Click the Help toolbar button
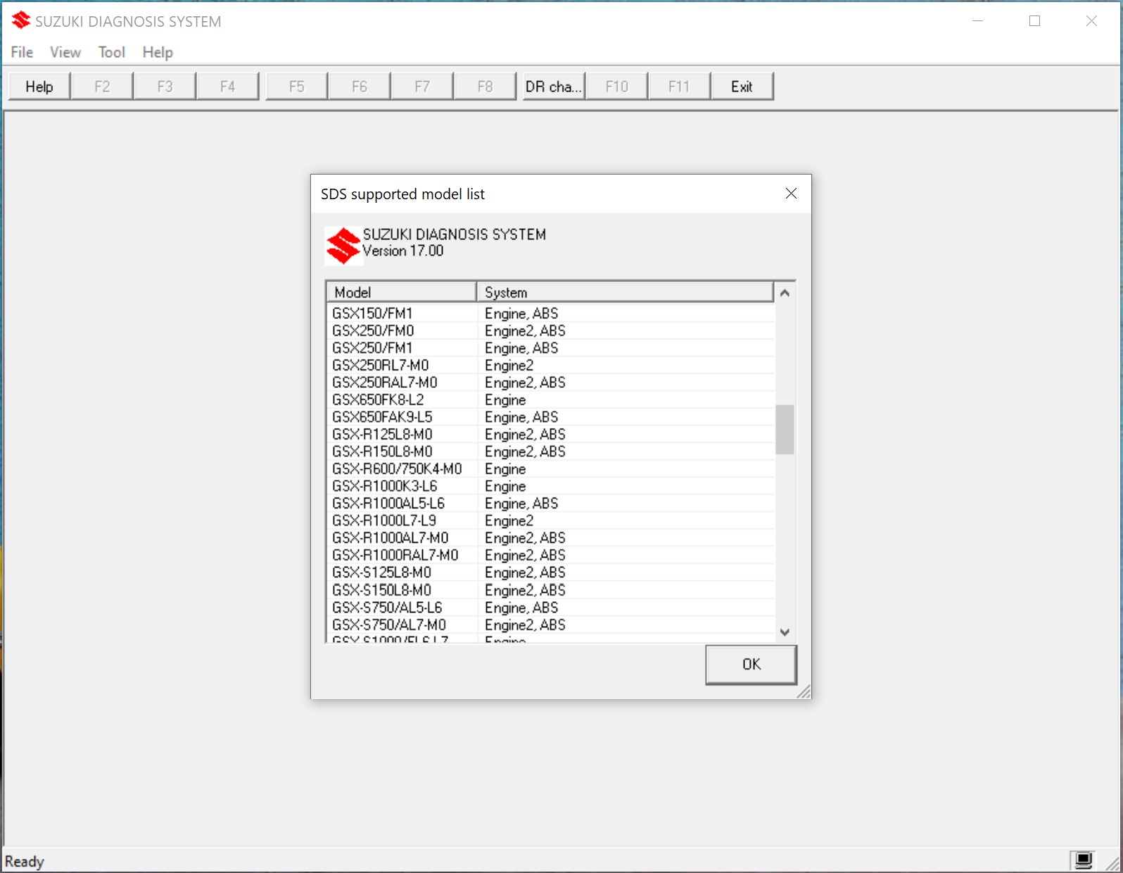1123x873 pixels. tap(39, 86)
